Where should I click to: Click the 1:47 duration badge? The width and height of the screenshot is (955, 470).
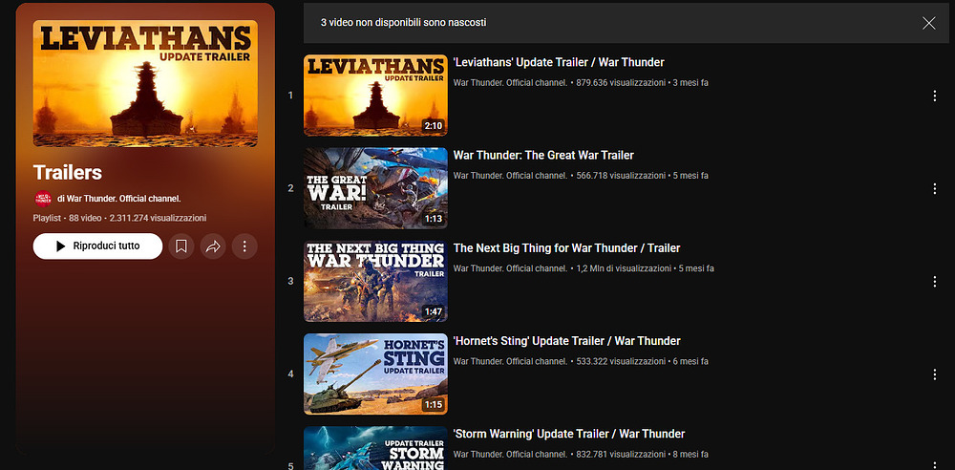click(x=434, y=311)
